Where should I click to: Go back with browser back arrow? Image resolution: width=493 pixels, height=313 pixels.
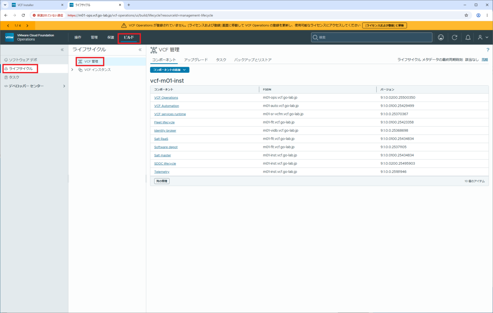[x=5, y=15]
